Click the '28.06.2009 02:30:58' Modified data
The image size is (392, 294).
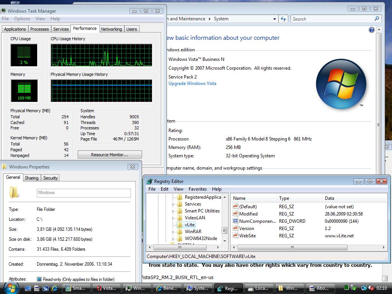pyautogui.click(x=344, y=214)
